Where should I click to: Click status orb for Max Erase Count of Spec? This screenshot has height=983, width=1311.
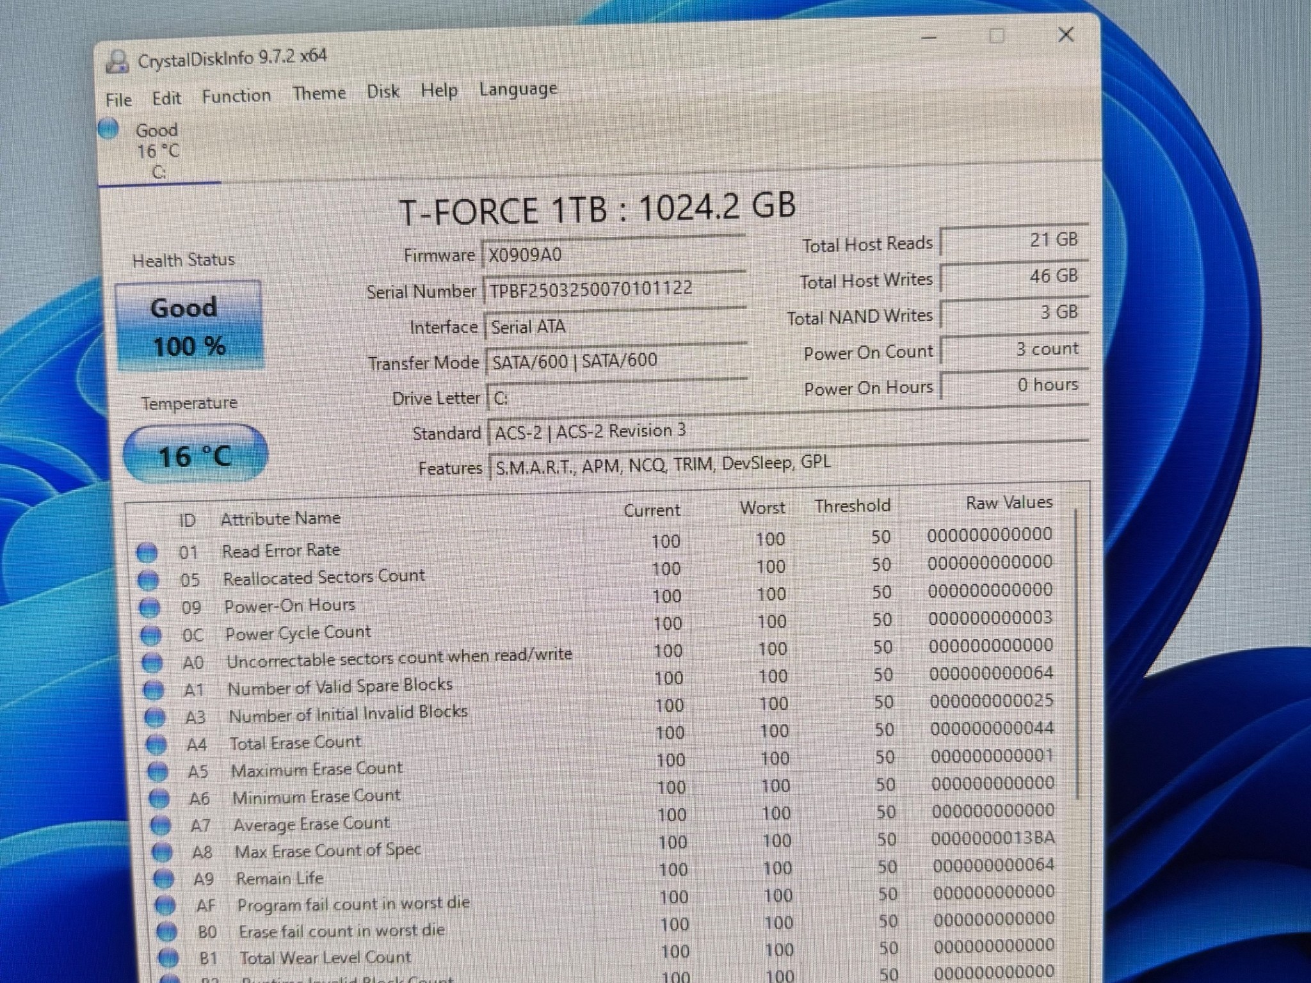pos(161,852)
